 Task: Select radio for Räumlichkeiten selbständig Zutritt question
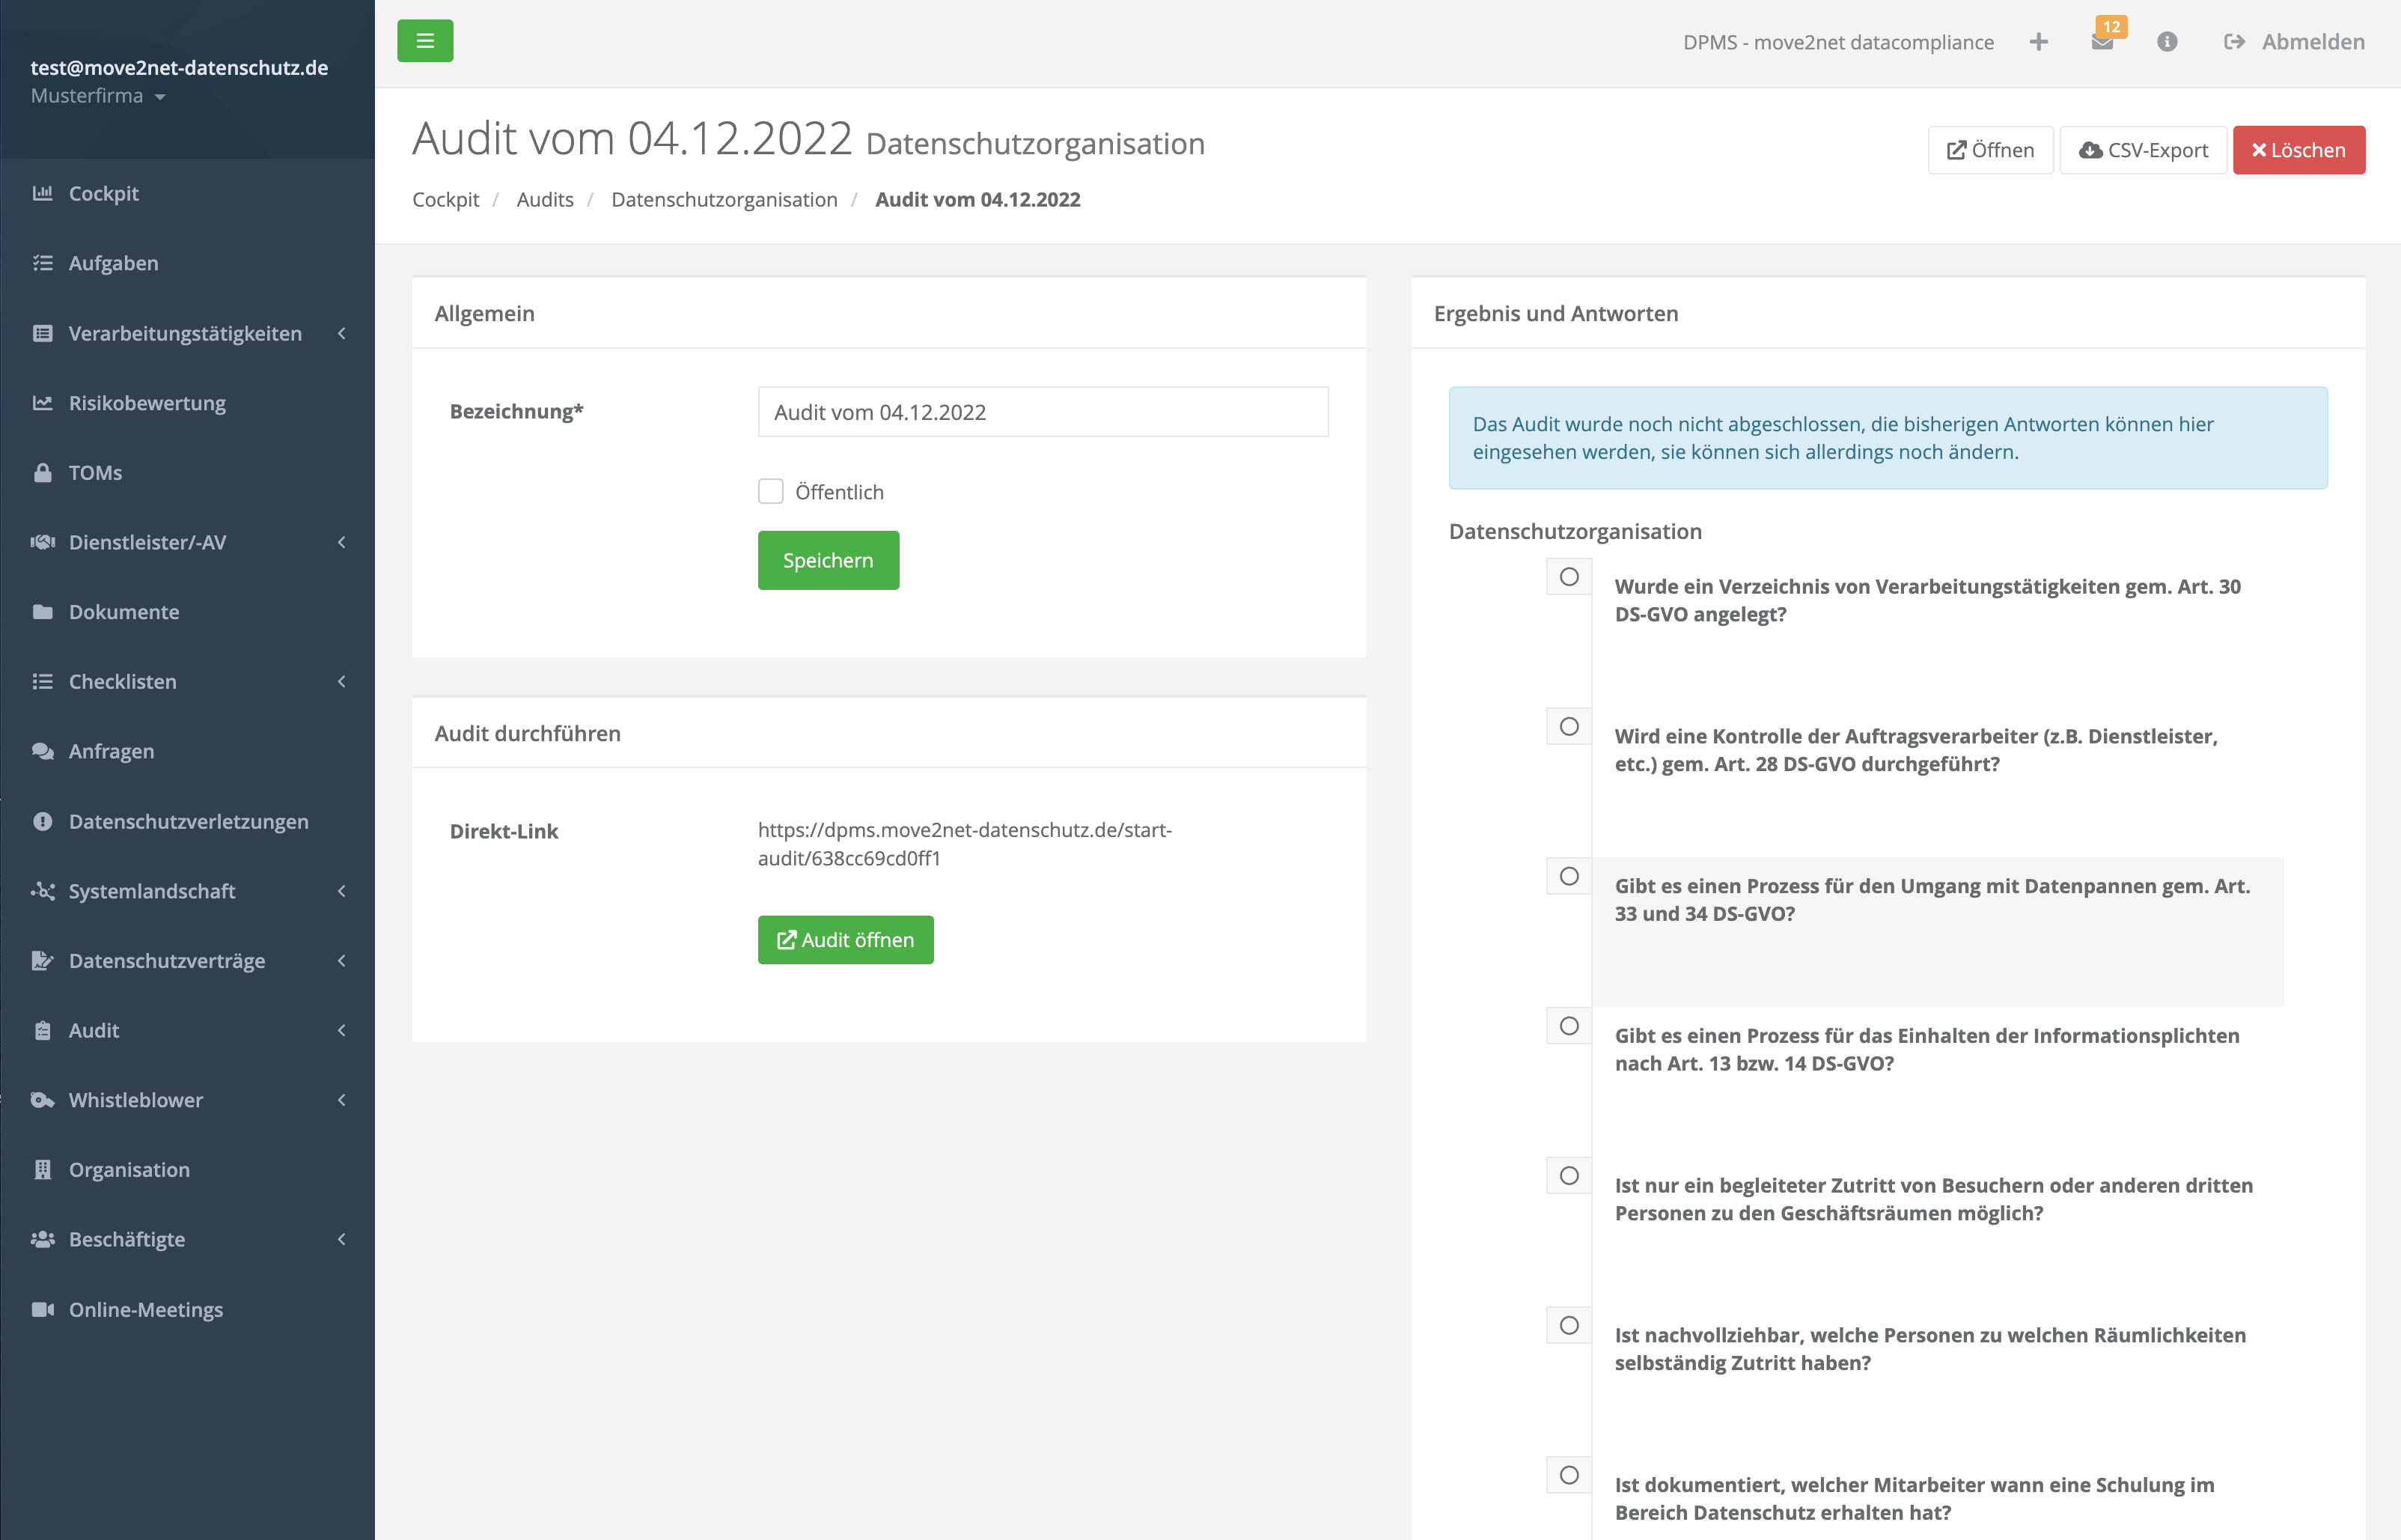pyautogui.click(x=1568, y=1325)
